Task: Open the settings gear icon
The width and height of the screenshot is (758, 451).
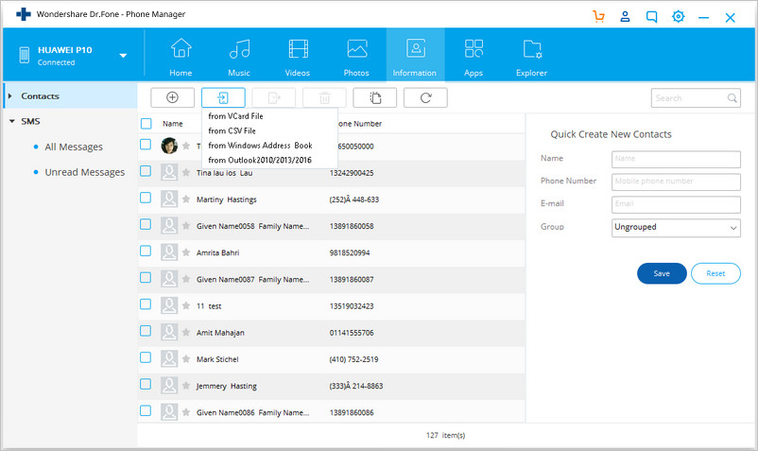Action: point(679,17)
